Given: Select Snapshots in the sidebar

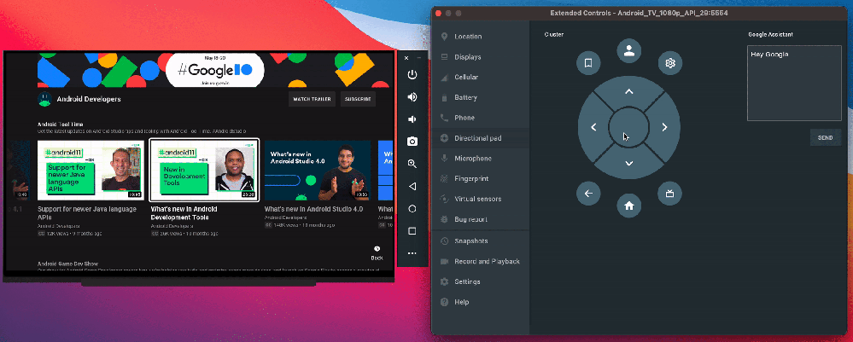Looking at the screenshot, I should click(472, 241).
